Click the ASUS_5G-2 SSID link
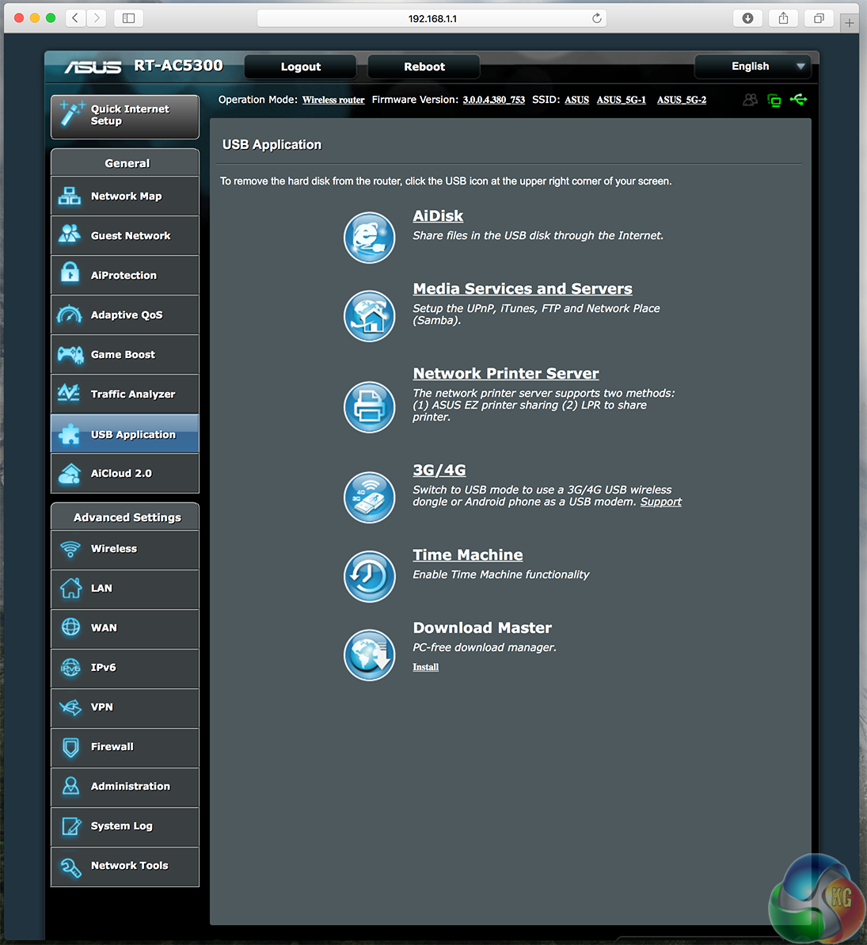The image size is (867, 945). tap(682, 100)
